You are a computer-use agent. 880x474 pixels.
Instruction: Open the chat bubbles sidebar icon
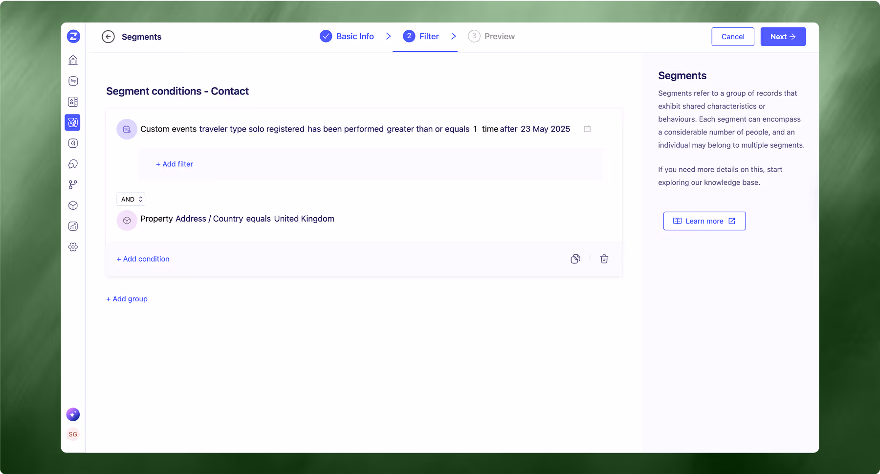(73, 164)
